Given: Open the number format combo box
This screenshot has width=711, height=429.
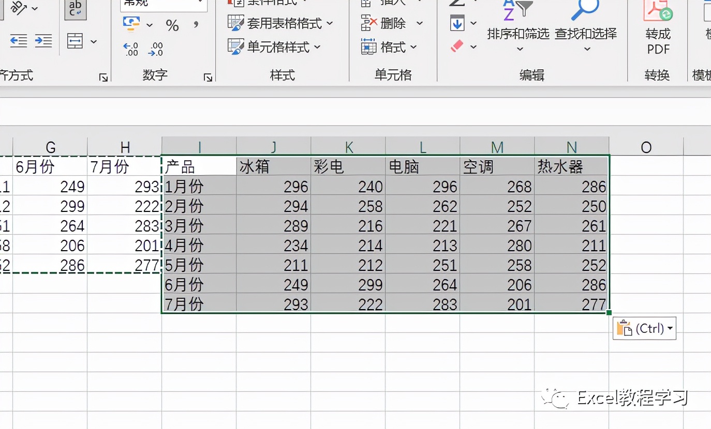Looking at the screenshot, I should [164, 4].
